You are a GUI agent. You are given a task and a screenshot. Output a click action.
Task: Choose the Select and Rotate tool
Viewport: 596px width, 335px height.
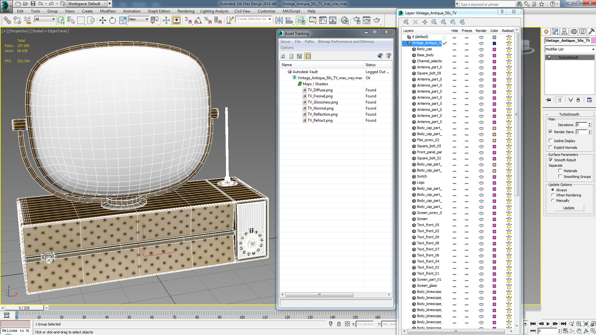tap(113, 20)
